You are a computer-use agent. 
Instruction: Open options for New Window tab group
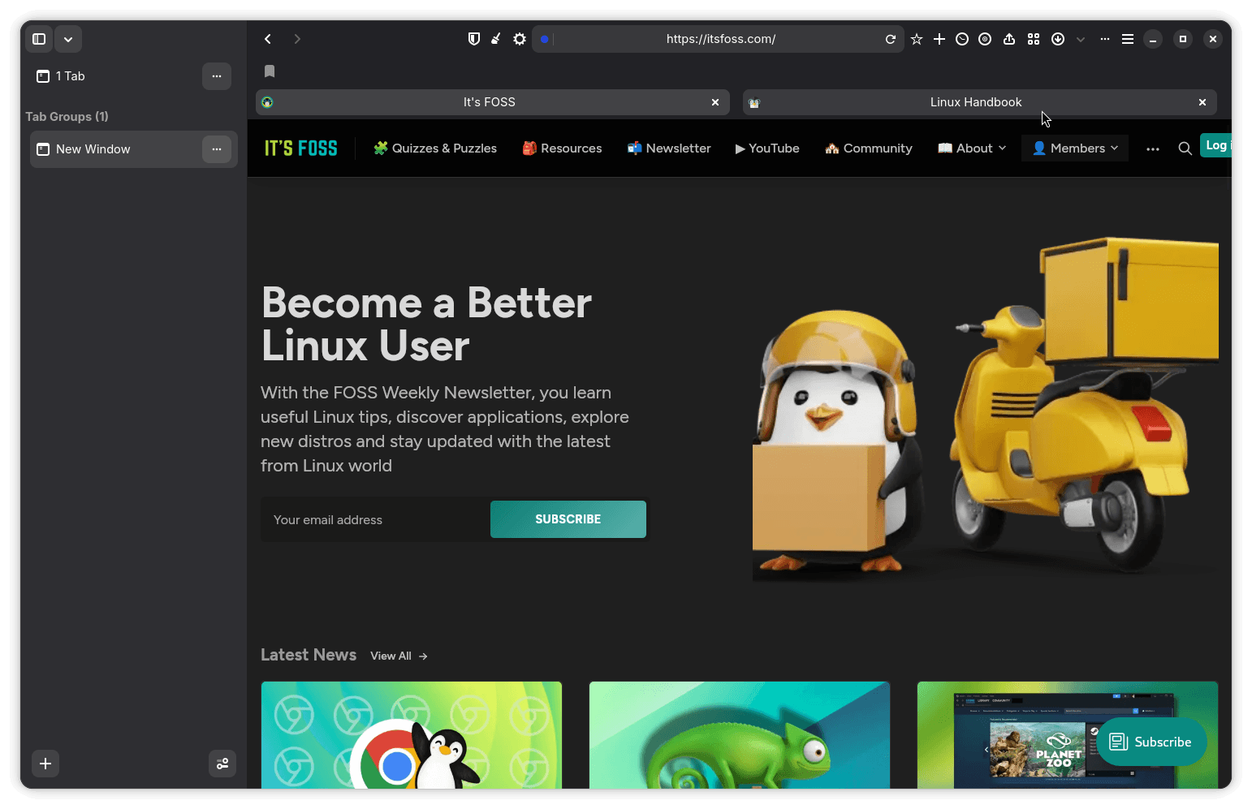tap(217, 149)
